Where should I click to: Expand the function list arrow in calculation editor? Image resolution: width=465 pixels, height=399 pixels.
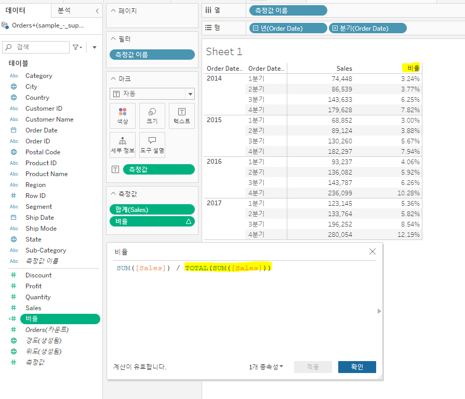tap(379, 311)
